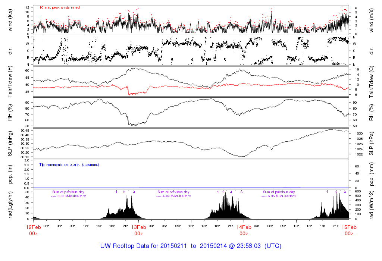Click the 'rad (W/m^2)' right axis label
The height and width of the screenshot is (261, 382).
click(x=372, y=204)
